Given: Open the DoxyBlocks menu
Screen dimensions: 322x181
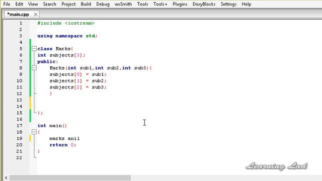Looking at the screenshot, I should point(204,4).
